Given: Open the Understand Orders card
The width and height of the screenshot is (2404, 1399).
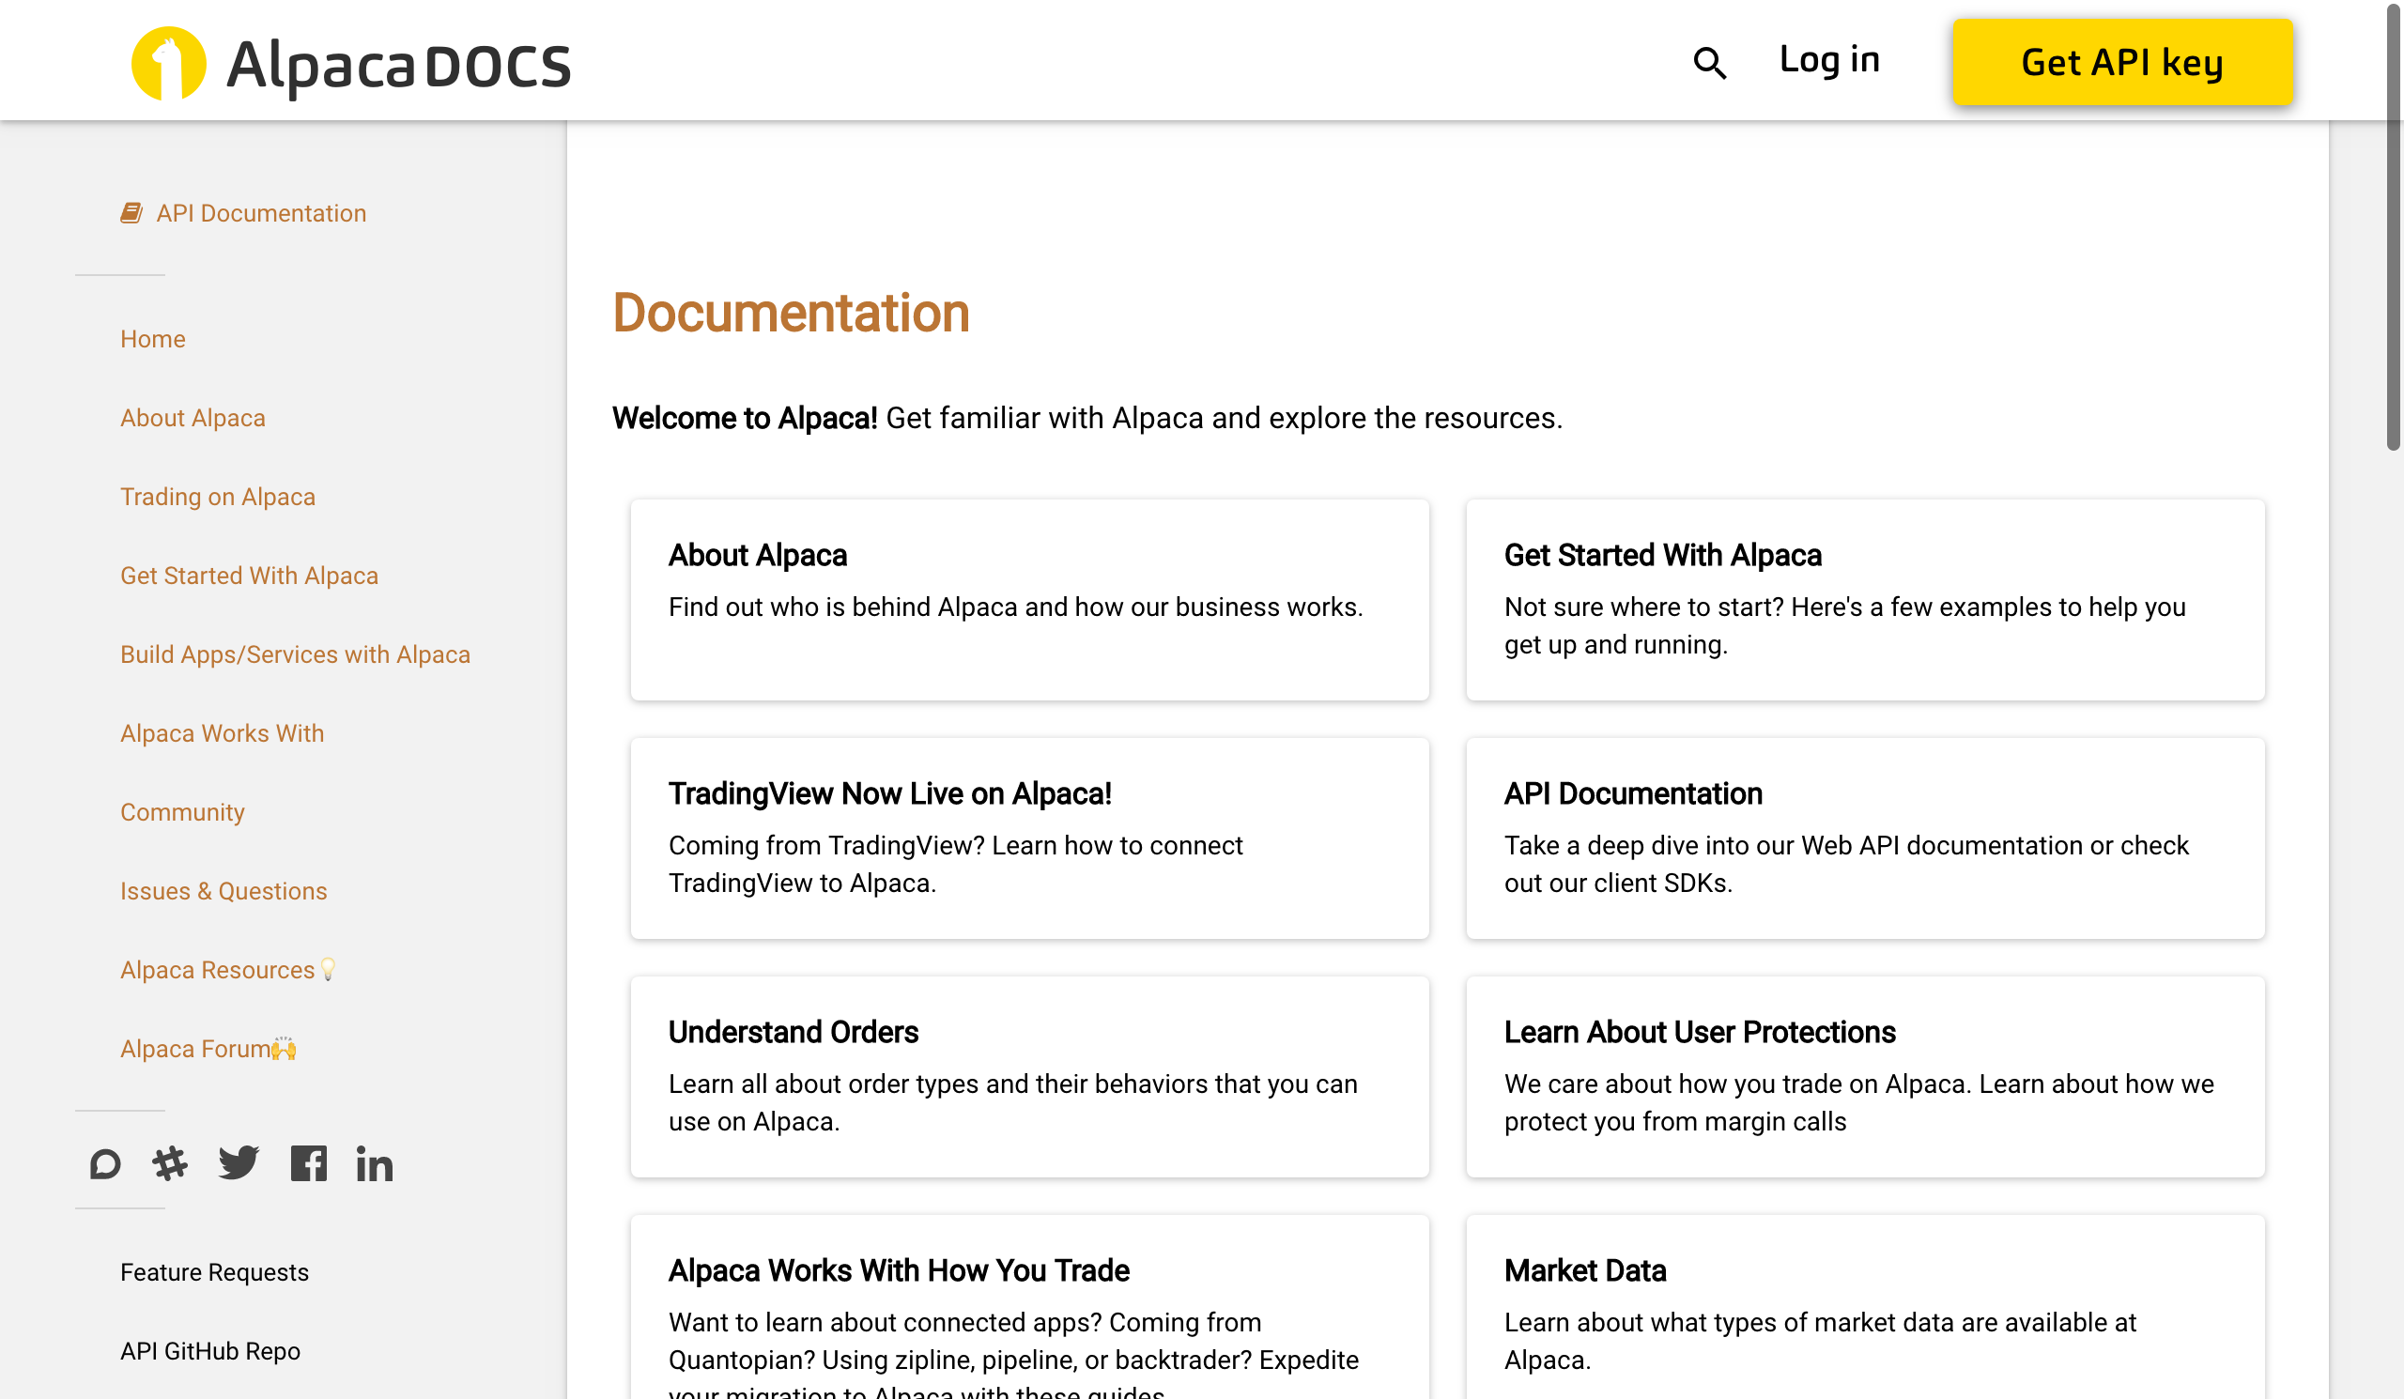Looking at the screenshot, I should pos(1029,1077).
